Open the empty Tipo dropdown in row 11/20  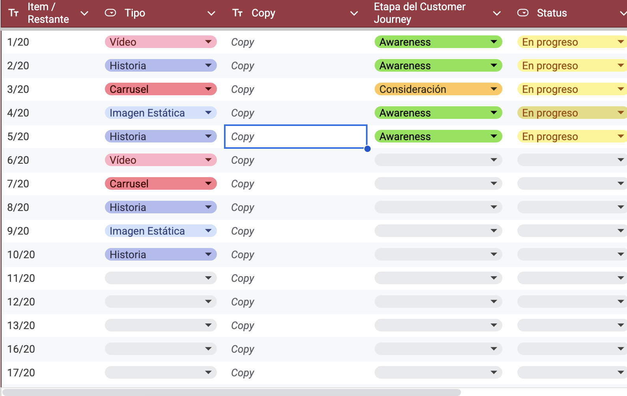(161, 278)
